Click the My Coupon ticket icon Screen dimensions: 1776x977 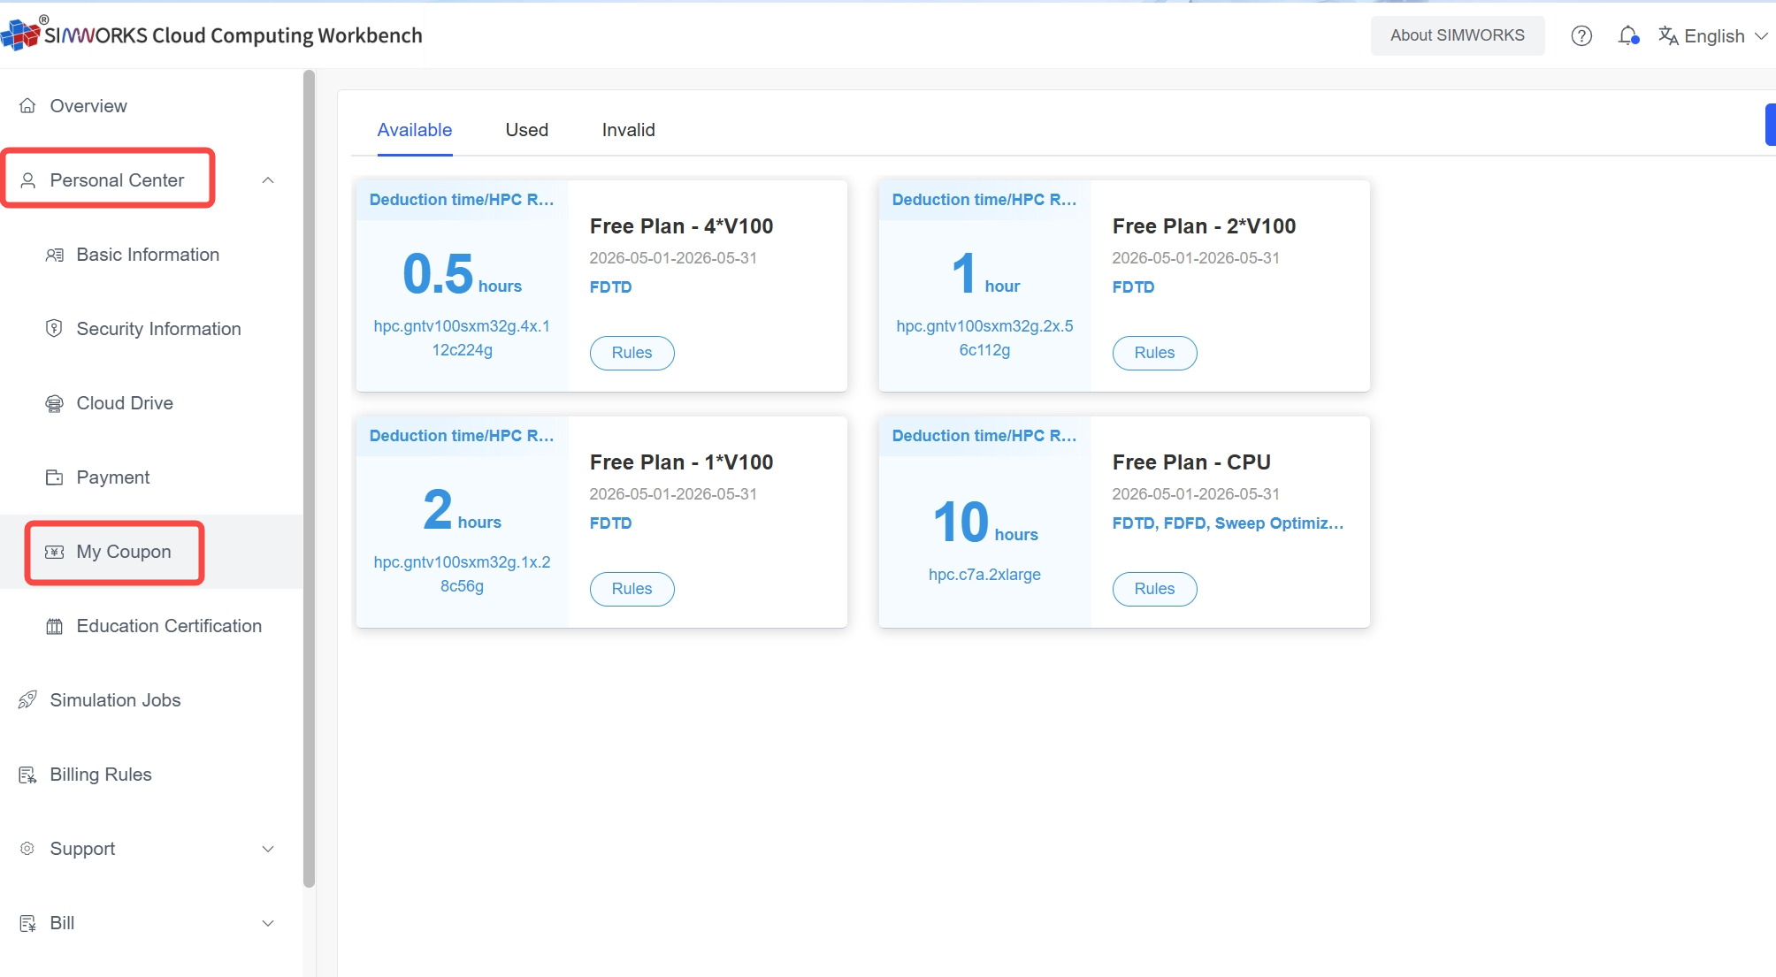point(54,552)
